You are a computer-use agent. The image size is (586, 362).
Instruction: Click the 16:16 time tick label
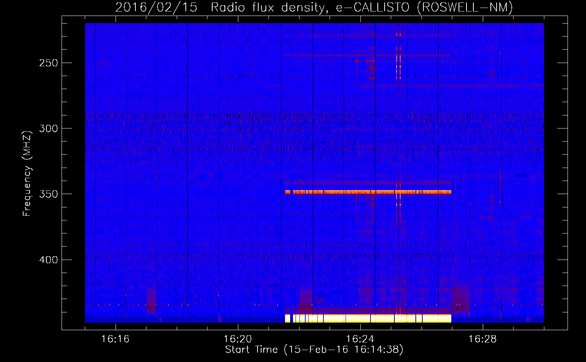(x=115, y=339)
